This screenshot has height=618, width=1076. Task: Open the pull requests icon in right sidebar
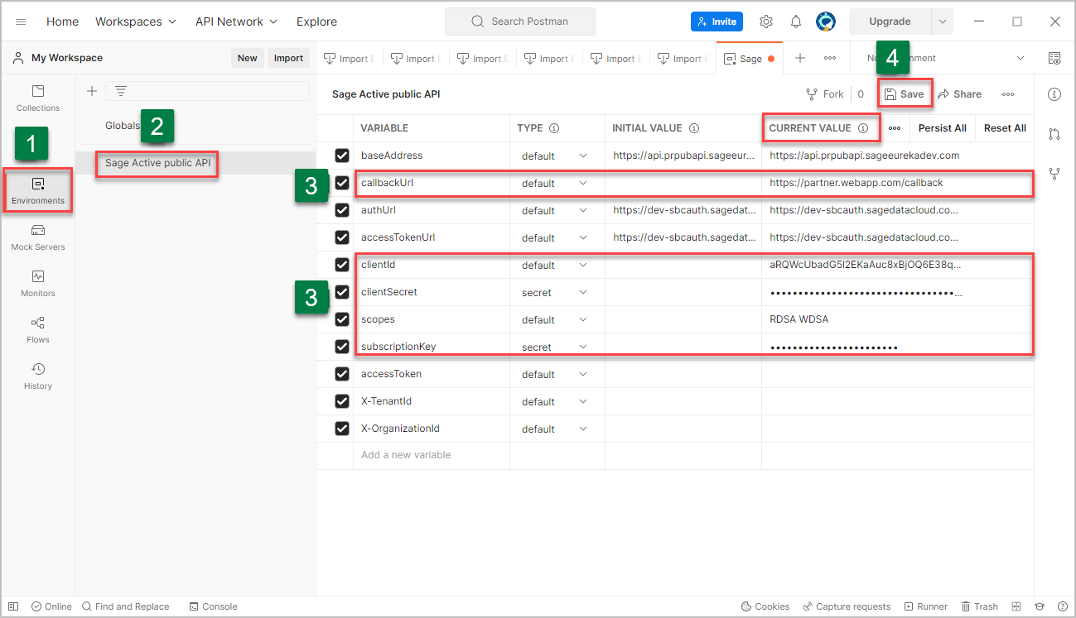click(1054, 134)
